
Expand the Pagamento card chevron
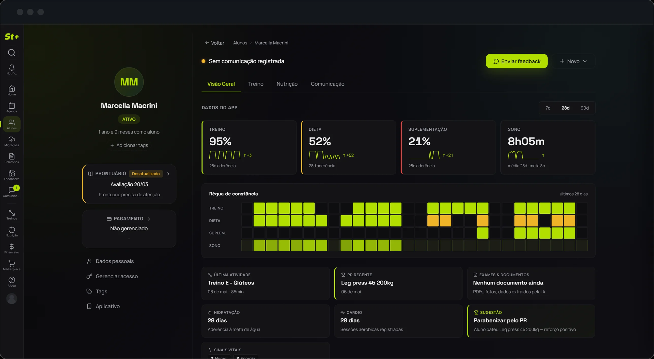(x=149, y=219)
